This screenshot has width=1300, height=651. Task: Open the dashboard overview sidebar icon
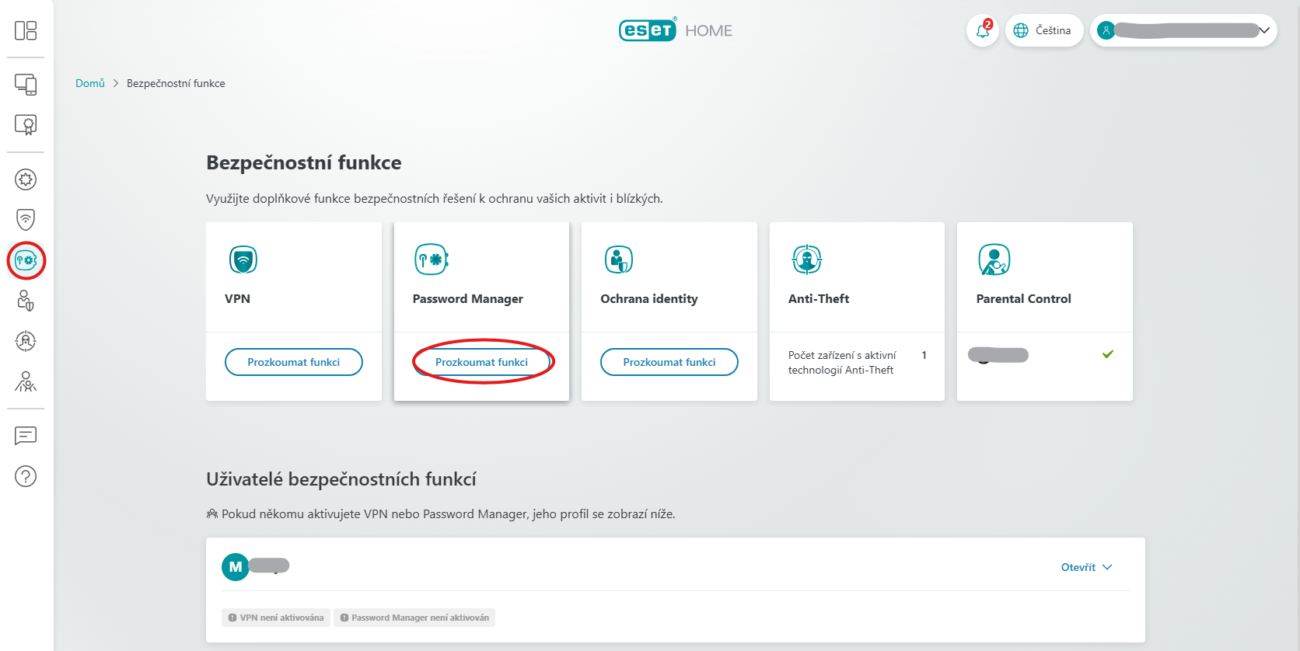(26, 30)
